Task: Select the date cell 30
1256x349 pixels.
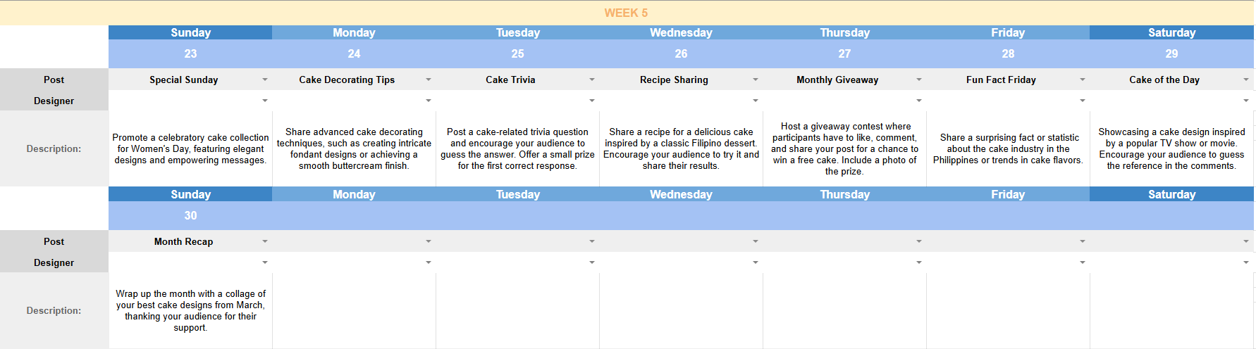Action: click(x=190, y=215)
